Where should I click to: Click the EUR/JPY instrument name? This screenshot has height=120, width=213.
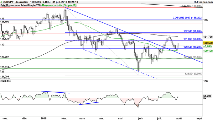[x=8, y=2]
